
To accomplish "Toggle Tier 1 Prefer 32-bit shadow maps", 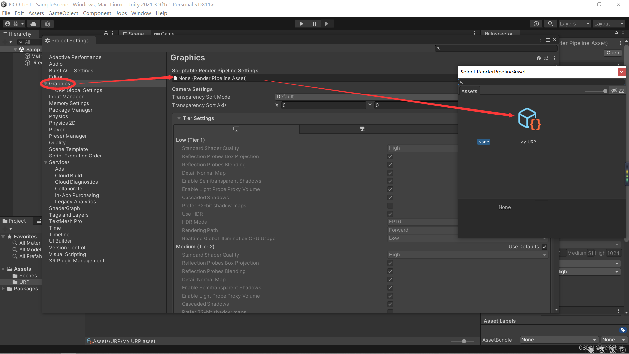I will pos(390,206).
